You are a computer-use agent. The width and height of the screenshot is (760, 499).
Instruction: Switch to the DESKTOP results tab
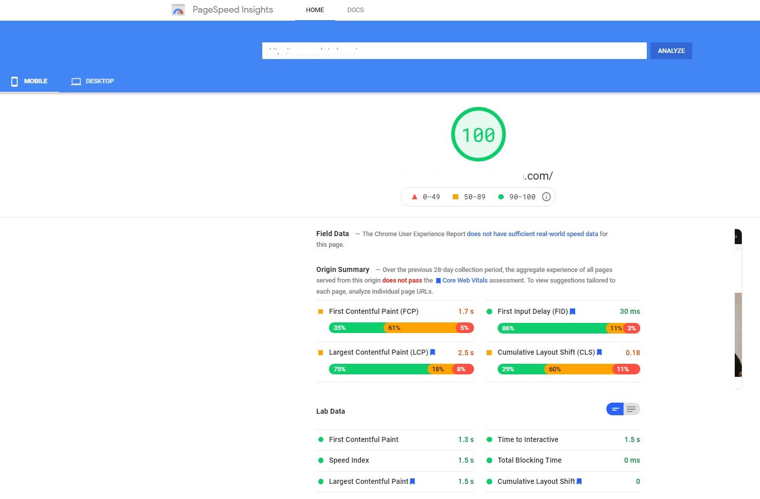coord(92,81)
